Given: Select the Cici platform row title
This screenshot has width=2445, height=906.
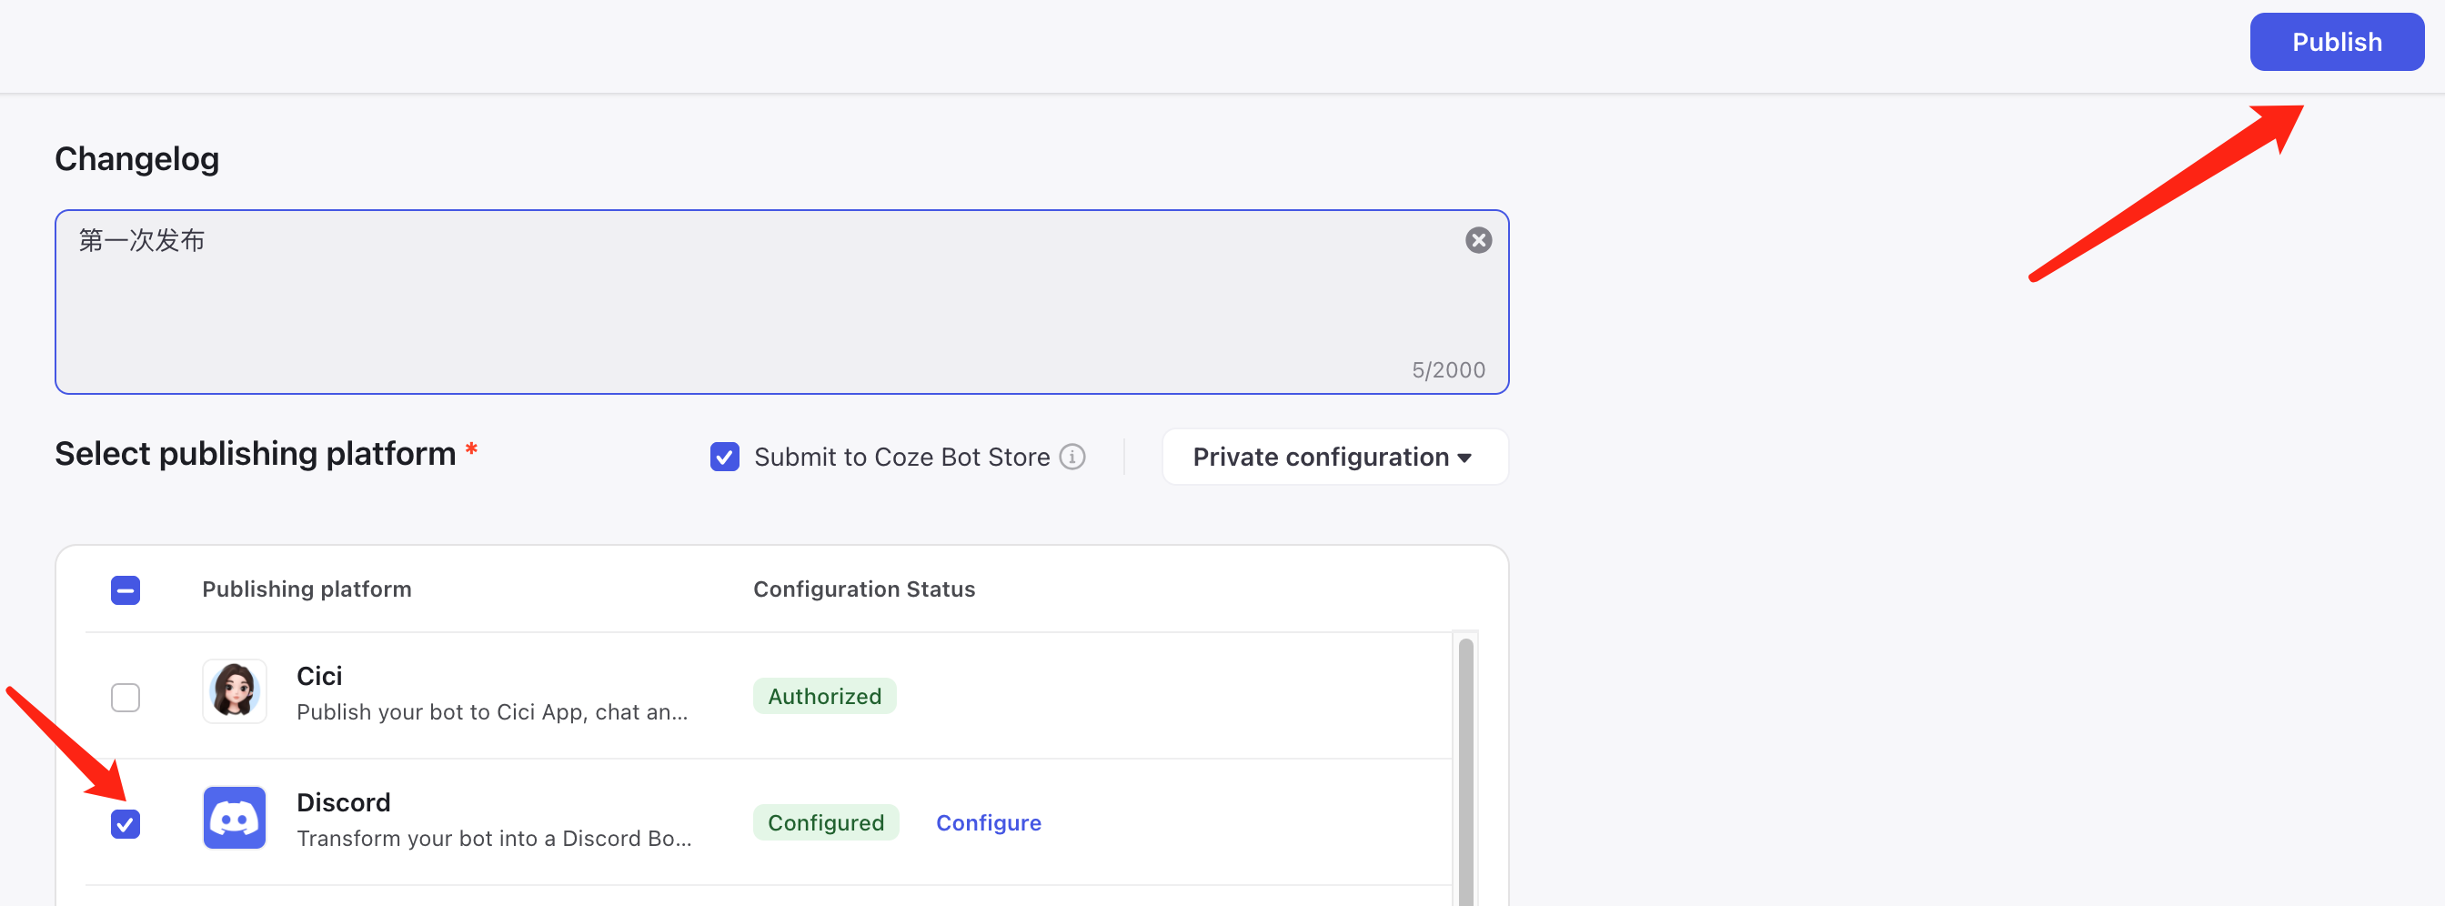Looking at the screenshot, I should click(x=319, y=677).
